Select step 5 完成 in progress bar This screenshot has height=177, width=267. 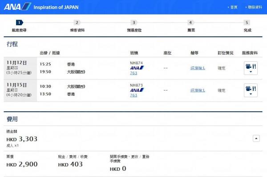tap(247, 26)
